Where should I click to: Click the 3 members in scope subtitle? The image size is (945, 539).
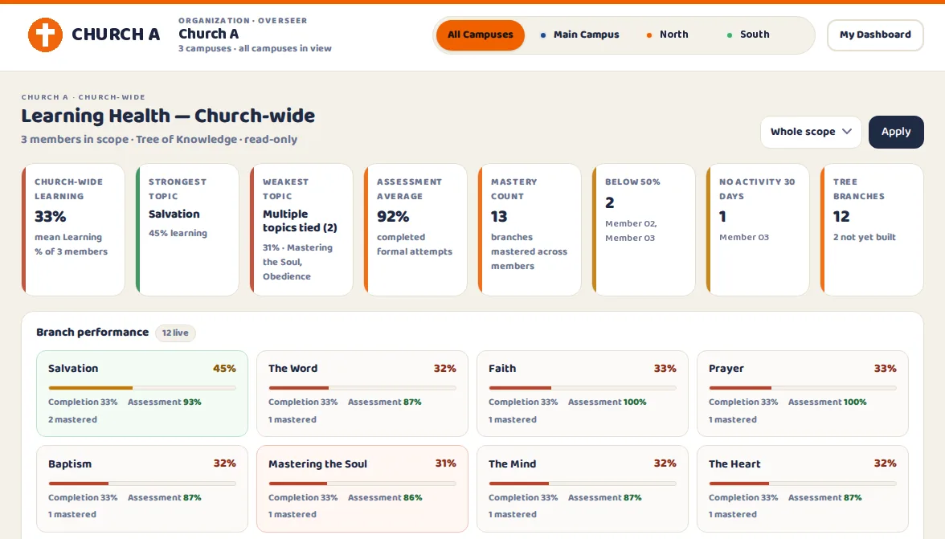[x=159, y=139]
